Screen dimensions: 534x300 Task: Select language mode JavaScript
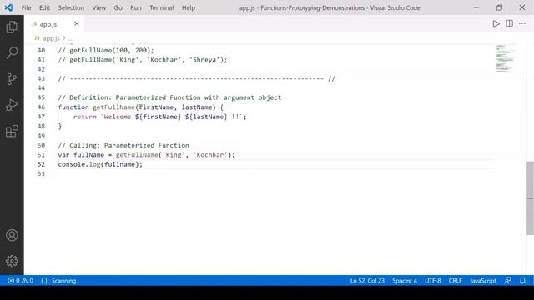click(482, 281)
